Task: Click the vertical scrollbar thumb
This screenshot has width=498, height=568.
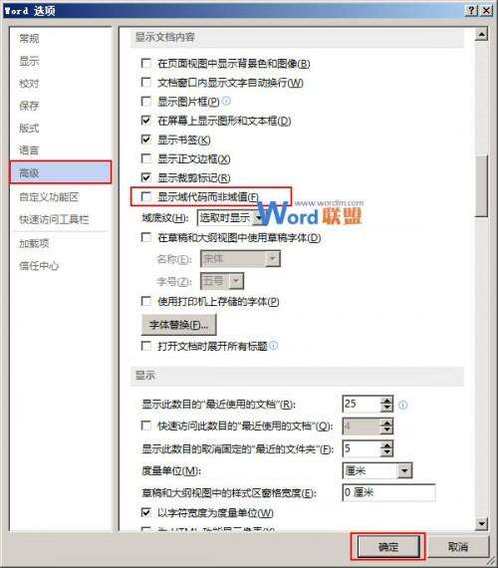Action: pos(481,186)
